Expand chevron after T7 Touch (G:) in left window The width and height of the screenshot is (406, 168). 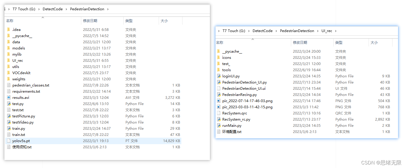pos(39,9)
